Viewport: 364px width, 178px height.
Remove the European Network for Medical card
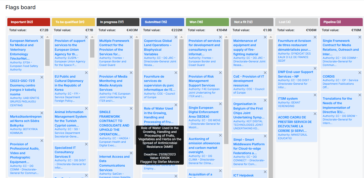(x=42, y=37)
